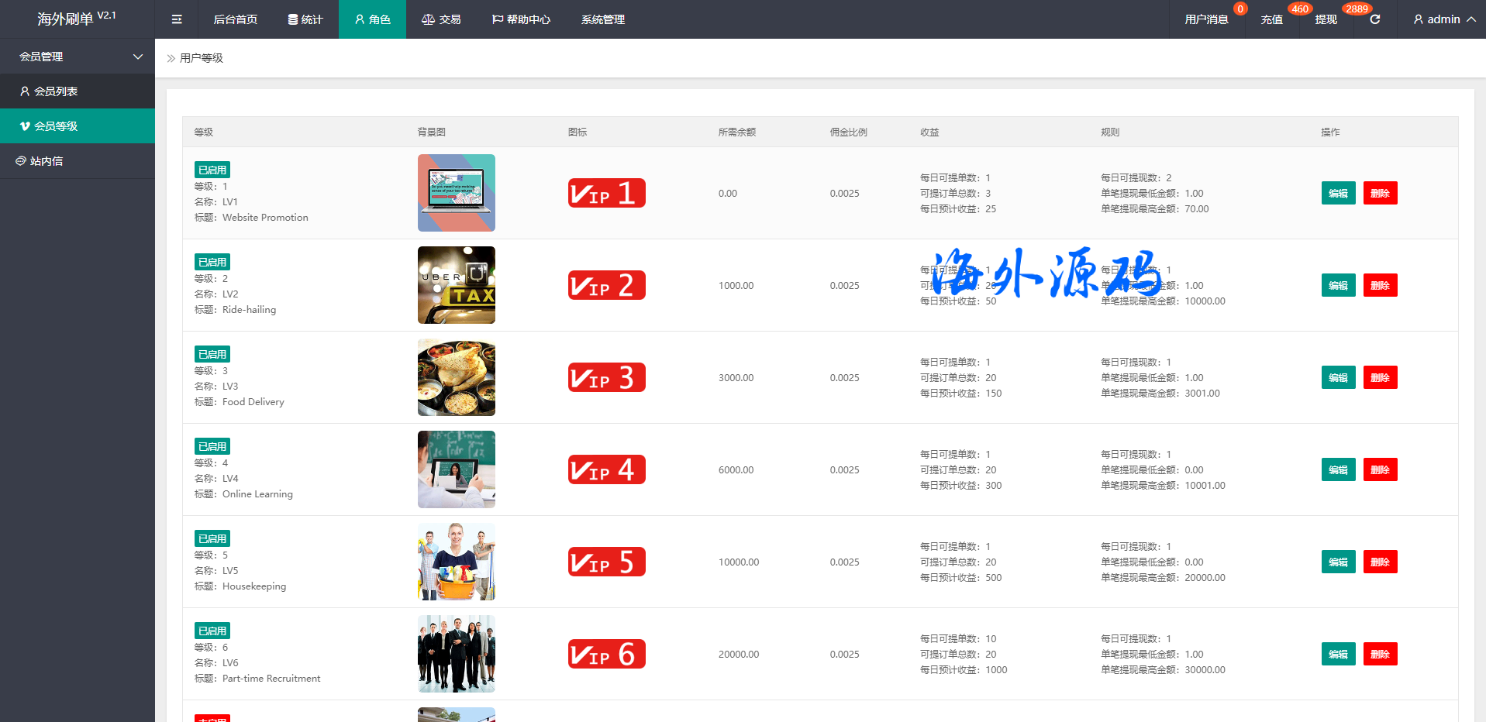The height and width of the screenshot is (722, 1486).
Task: Open 提现 withdrawal notifications
Action: [x=1326, y=19]
